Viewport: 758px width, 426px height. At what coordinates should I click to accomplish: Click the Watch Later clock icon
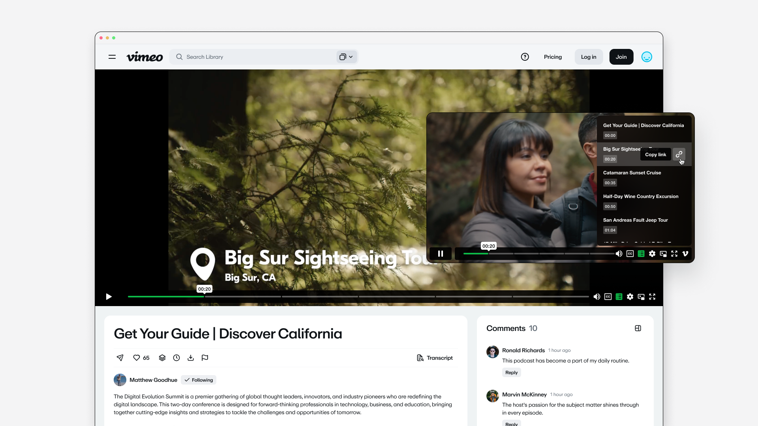176,358
